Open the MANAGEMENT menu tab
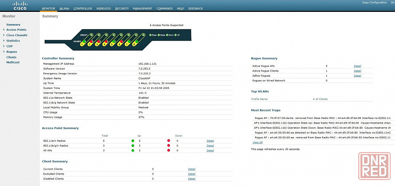 click(x=143, y=9)
